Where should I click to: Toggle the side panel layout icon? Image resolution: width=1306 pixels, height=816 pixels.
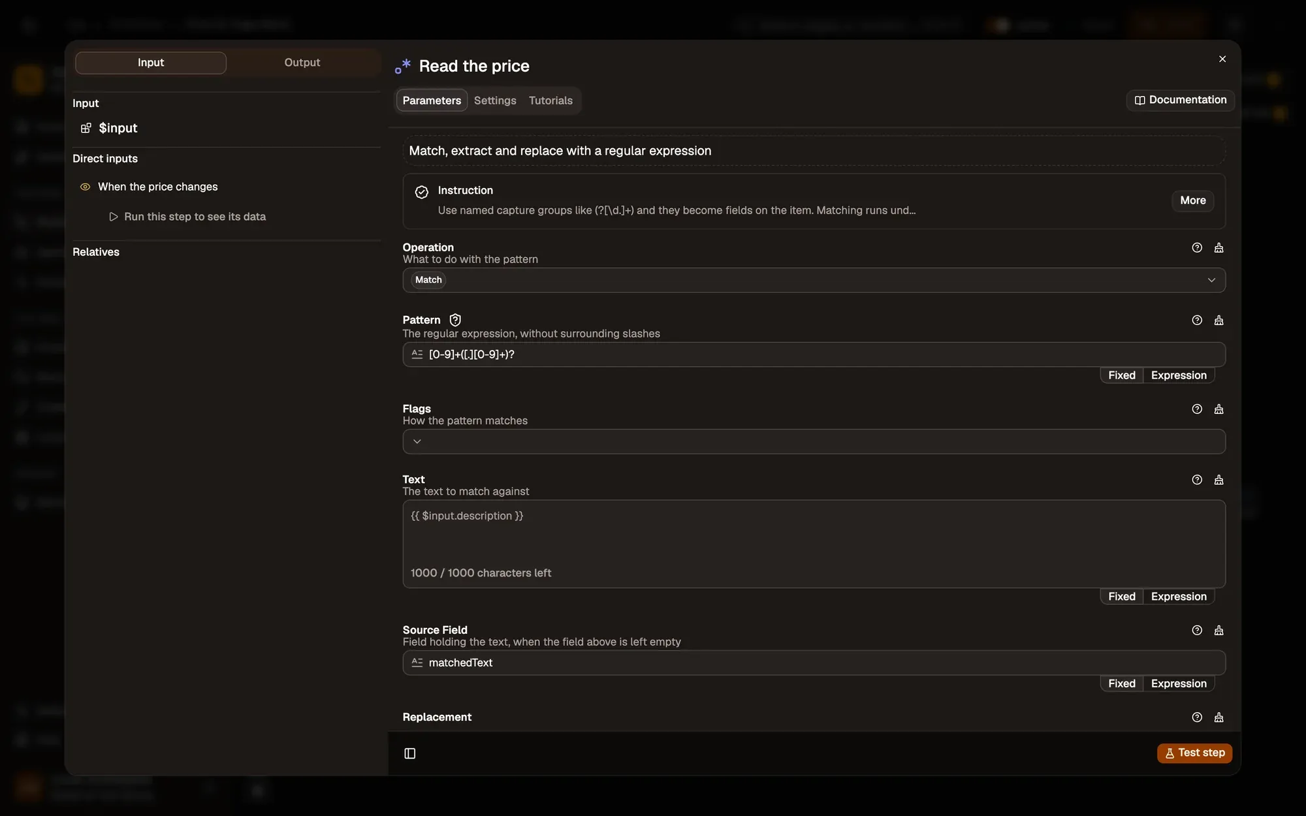tap(410, 753)
